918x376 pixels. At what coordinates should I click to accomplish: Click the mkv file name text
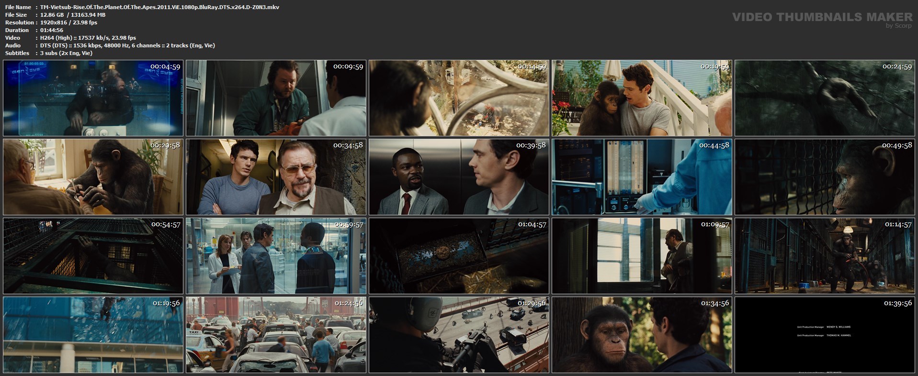tap(160, 7)
